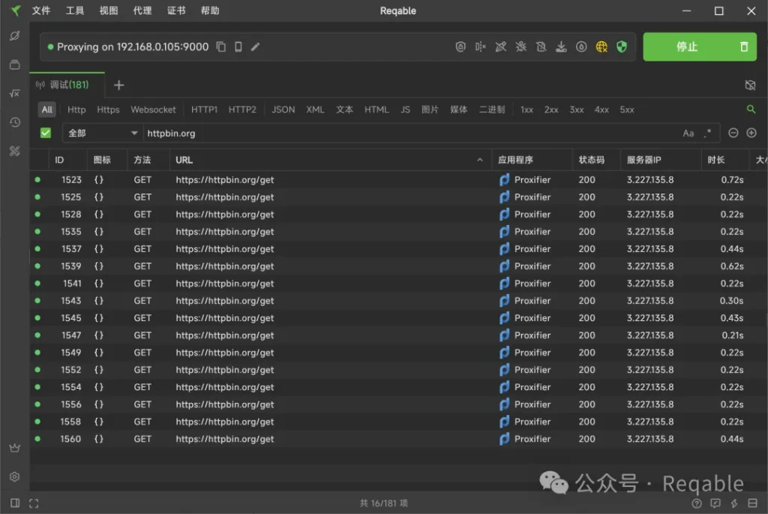This screenshot has width=768, height=514.
Task: Click the green shield SSL icon
Action: [x=622, y=47]
